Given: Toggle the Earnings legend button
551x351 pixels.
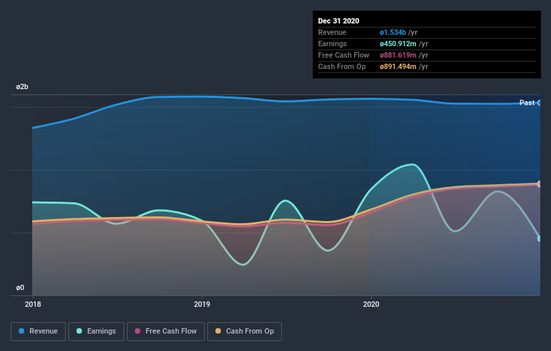Looking at the screenshot, I should point(96,332).
